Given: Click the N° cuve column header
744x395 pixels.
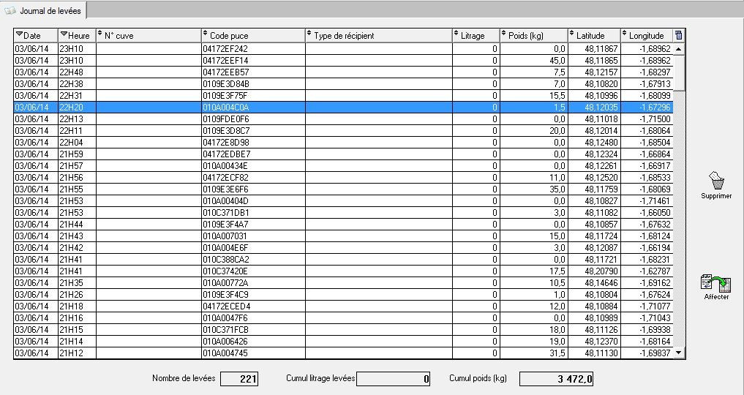Looking at the screenshot, I should point(148,35).
